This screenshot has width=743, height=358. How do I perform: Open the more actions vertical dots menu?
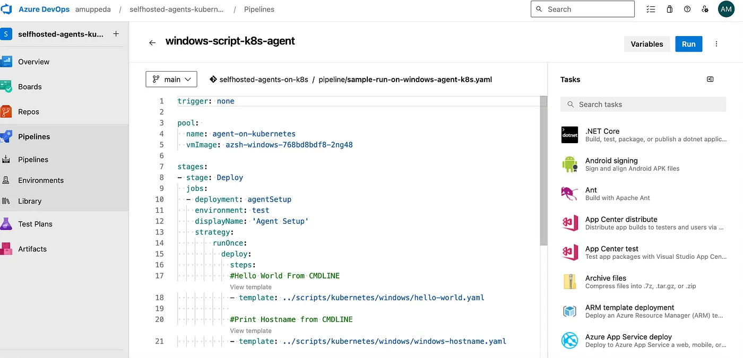tap(716, 44)
